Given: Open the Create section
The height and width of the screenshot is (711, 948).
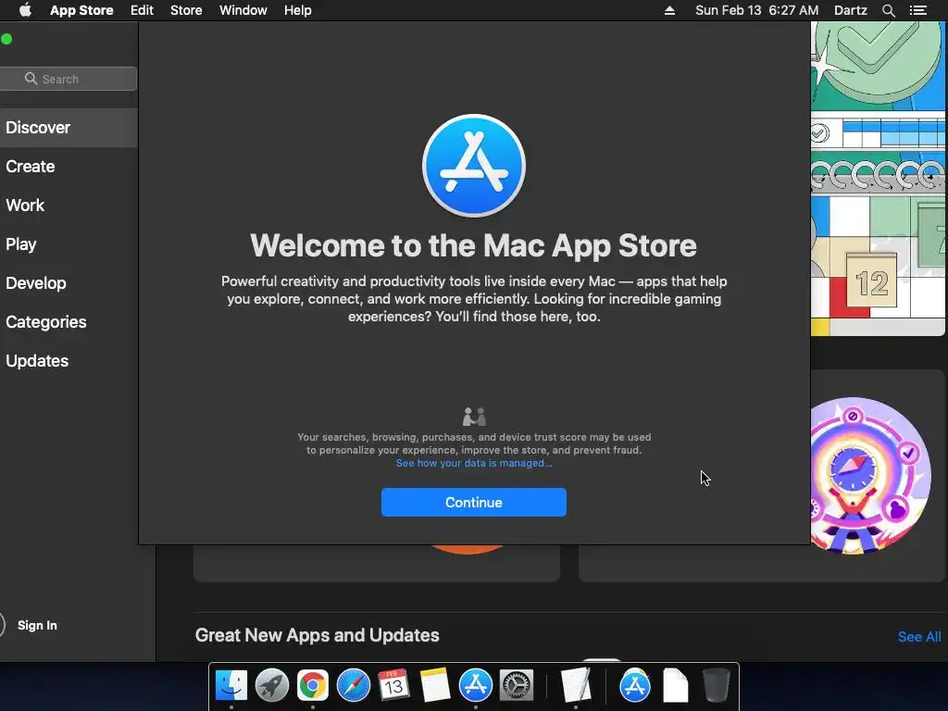Looking at the screenshot, I should 31,167.
